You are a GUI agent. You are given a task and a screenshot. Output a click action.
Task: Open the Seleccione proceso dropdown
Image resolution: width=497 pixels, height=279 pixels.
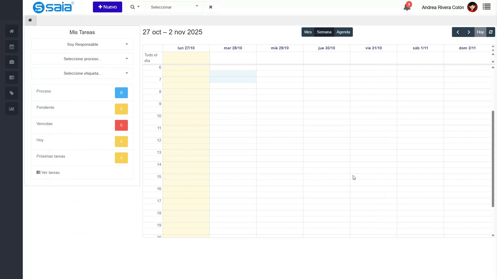pos(82,59)
